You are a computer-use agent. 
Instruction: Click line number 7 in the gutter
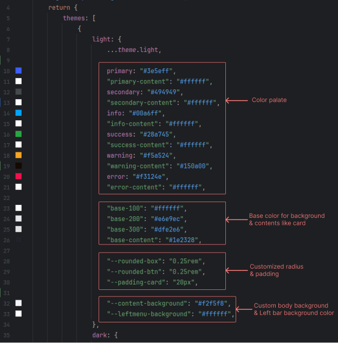pos(8,40)
